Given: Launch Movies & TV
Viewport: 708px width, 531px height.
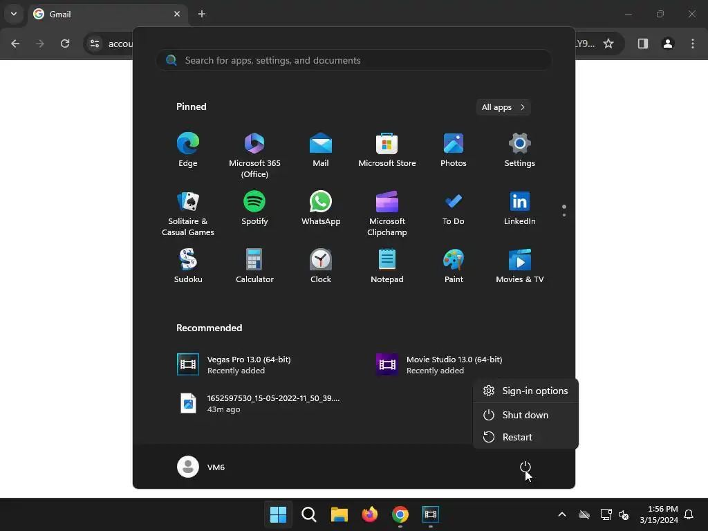Looking at the screenshot, I should 519,266.
